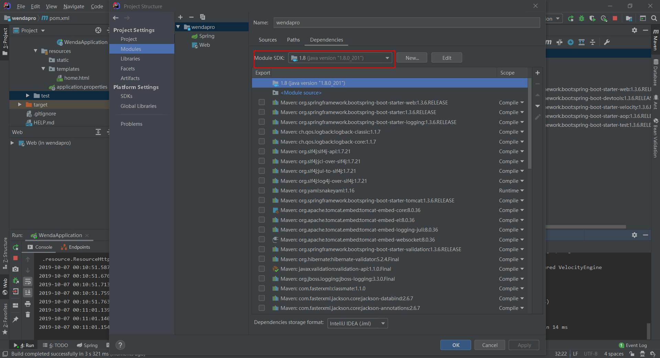
Task: Stop the running application in Run panel
Action: [x=15, y=258]
